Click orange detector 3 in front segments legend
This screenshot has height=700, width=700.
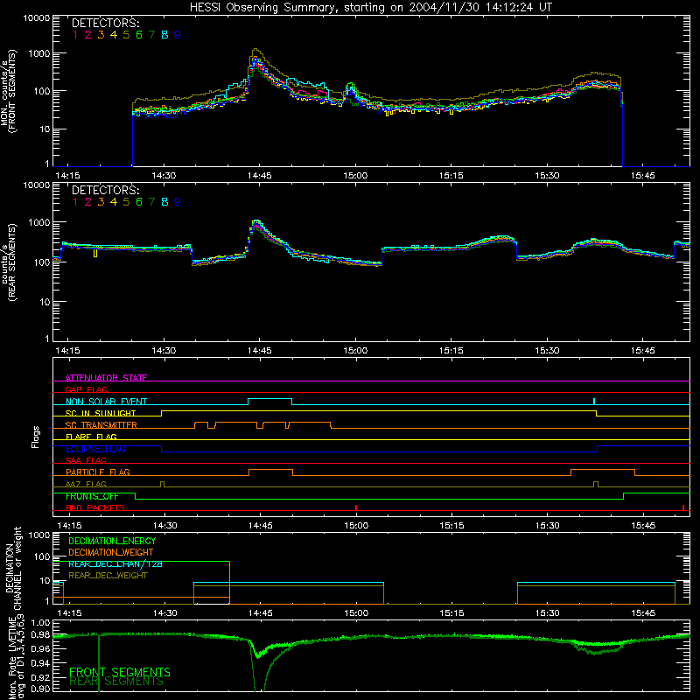click(101, 35)
